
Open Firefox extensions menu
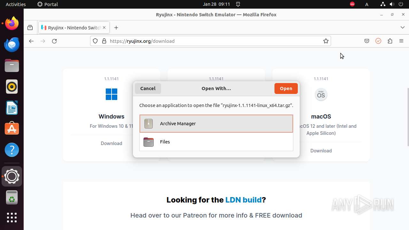pyautogui.click(x=390, y=41)
